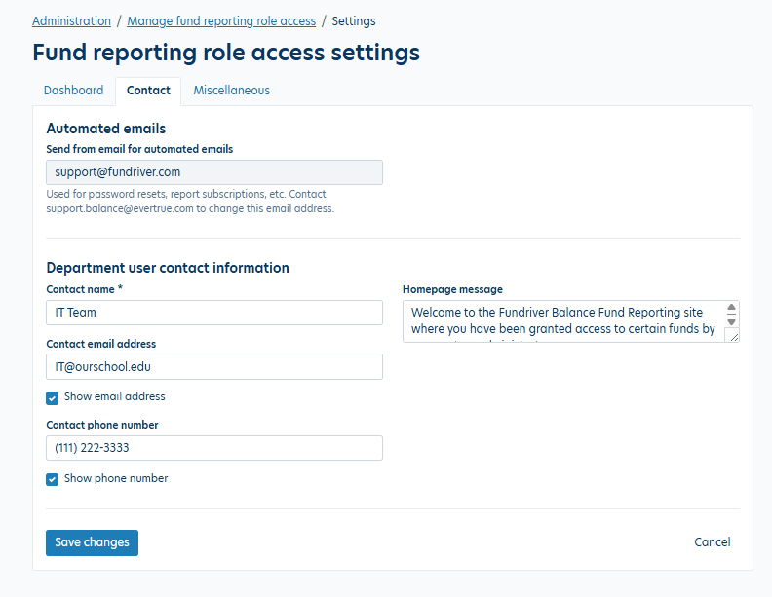The width and height of the screenshot is (772, 597).
Task: Click the Cancel link
Action: coord(712,542)
